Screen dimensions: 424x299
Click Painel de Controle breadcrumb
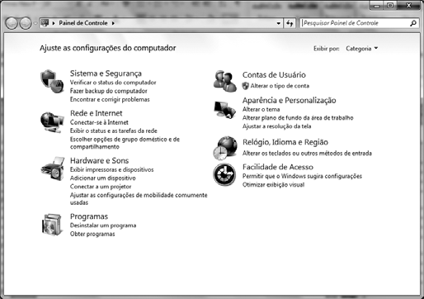point(83,23)
